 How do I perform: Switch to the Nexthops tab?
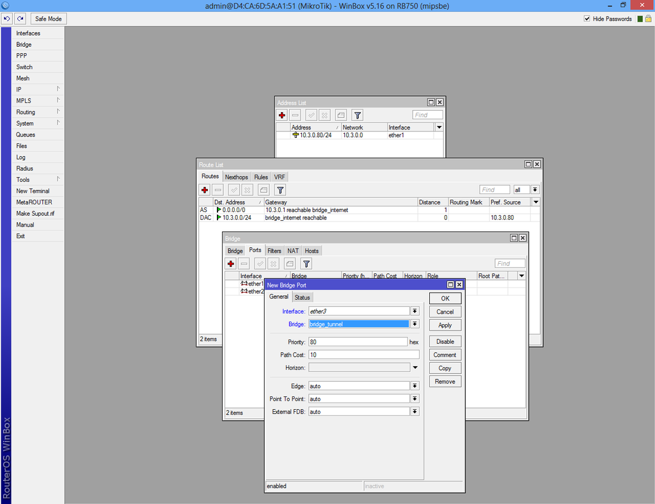click(237, 177)
